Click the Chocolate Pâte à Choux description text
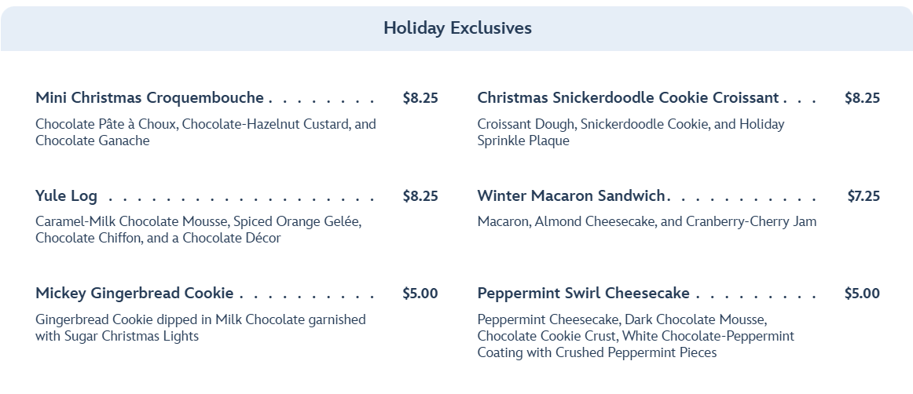Viewport: 913px width, 394px height. (x=205, y=132)
